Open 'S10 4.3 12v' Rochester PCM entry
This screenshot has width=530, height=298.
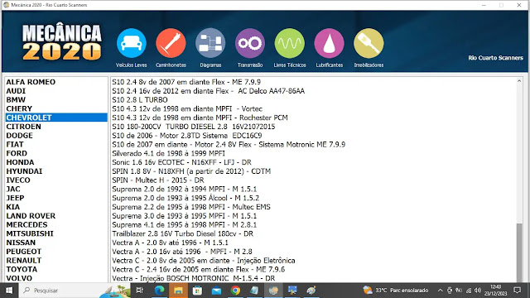click(x=200, y=118)
